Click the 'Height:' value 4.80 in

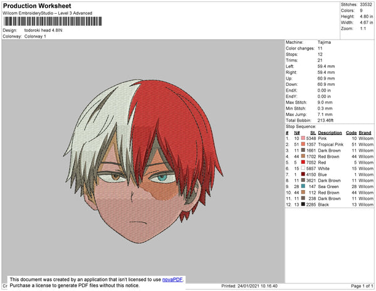tap(366, 16)
